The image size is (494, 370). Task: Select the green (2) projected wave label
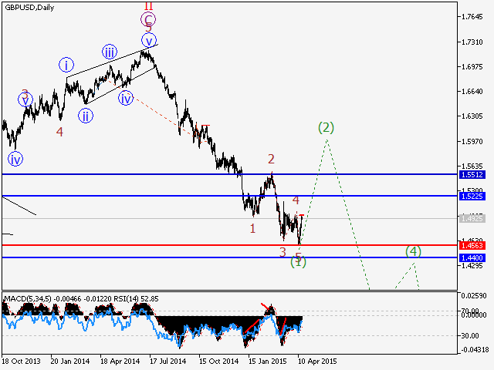tap(326, 127)
